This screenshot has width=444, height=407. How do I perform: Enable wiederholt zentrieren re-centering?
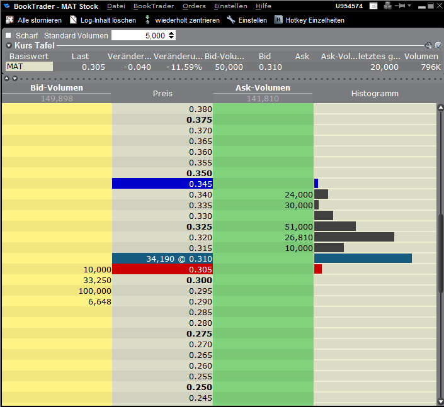[182, 20]
